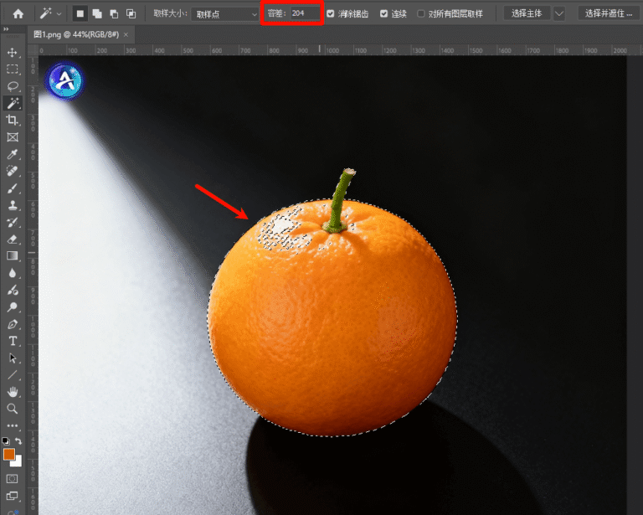Enable 对所有图层取样 checkbox
Viewport: 643px width, 515px height.
[x=421, y=14]
